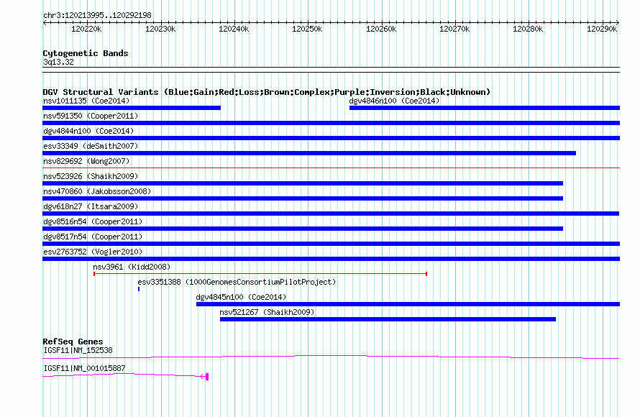
Task: Click the dgv4845n100 (Coe2014) label
Action: click(241, 297)
